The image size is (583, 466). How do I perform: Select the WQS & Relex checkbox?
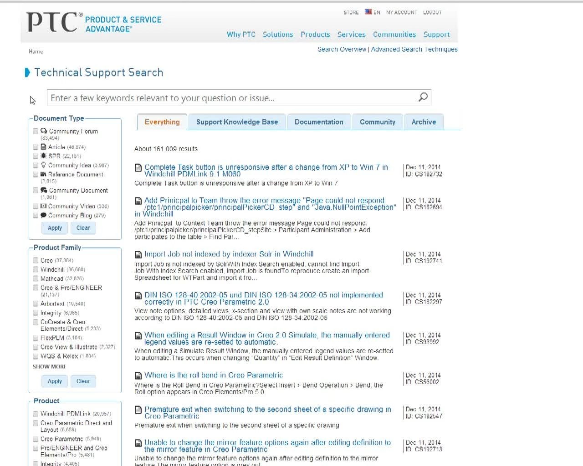point(36,356)
